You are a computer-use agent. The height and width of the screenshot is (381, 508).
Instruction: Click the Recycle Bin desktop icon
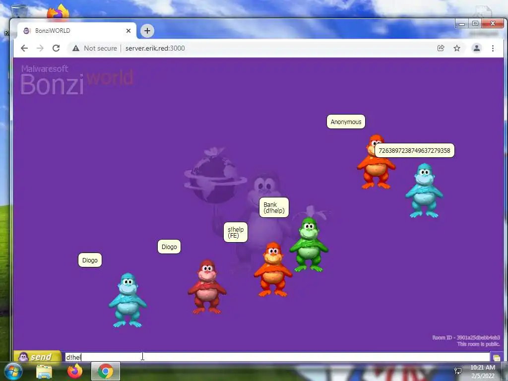(x=19, y=10)
